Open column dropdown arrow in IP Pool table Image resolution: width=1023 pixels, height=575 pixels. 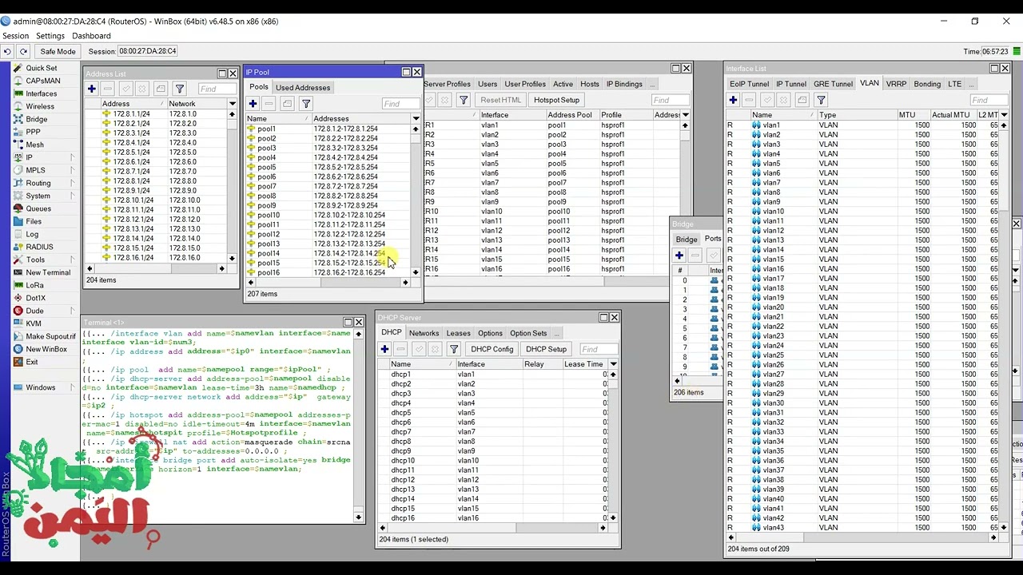click(x=416, y=118)
